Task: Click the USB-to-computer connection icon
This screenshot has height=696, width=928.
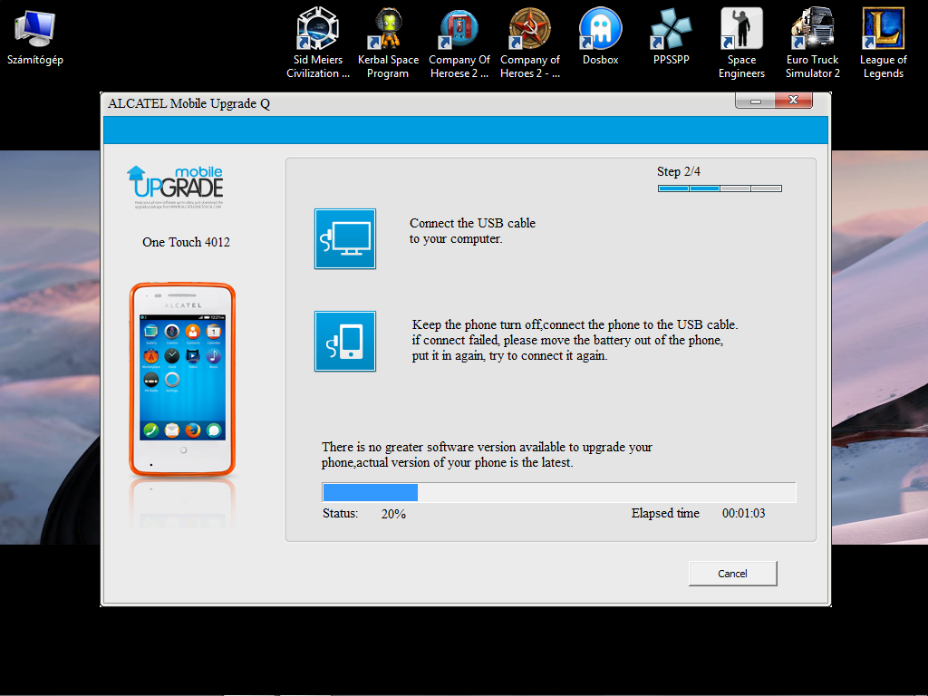Action: [x=345, y=238]
